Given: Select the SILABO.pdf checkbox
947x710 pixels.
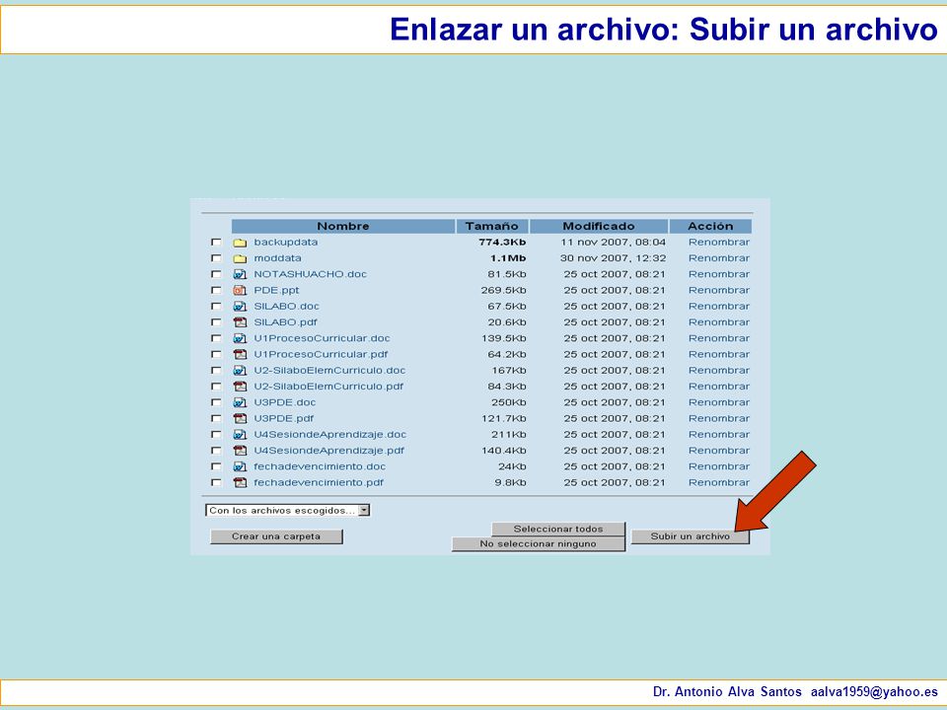Looking at the screenshot, I should pos(216,322).
